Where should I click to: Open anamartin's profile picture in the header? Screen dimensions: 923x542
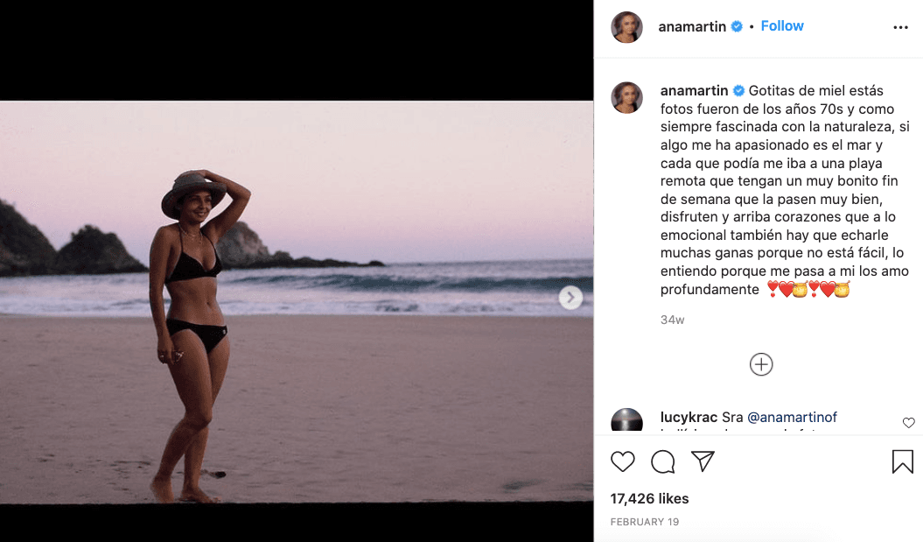626,26
